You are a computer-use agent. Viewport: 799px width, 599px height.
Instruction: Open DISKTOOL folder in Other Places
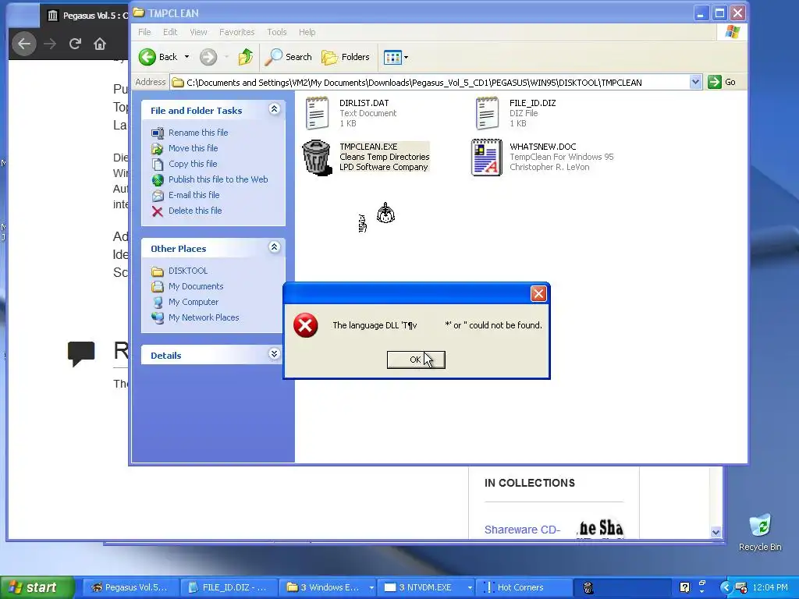tap(188, 271)
